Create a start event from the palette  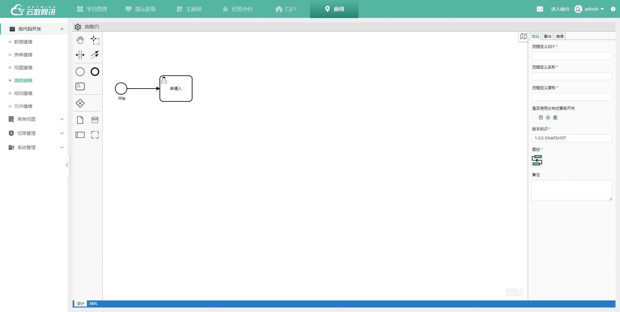click(x=80, y=71)
